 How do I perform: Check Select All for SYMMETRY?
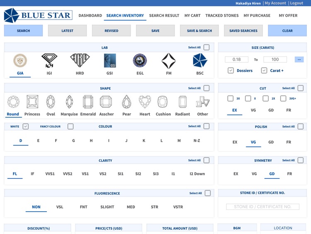[301, 160]
